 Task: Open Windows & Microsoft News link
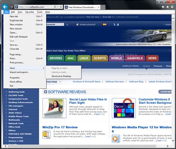(87, 82)
